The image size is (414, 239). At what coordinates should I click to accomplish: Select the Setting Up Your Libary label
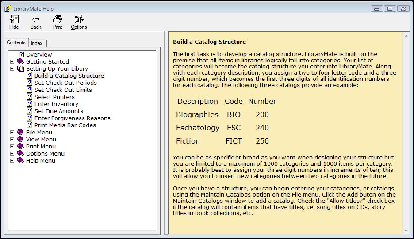coord(57,69)
